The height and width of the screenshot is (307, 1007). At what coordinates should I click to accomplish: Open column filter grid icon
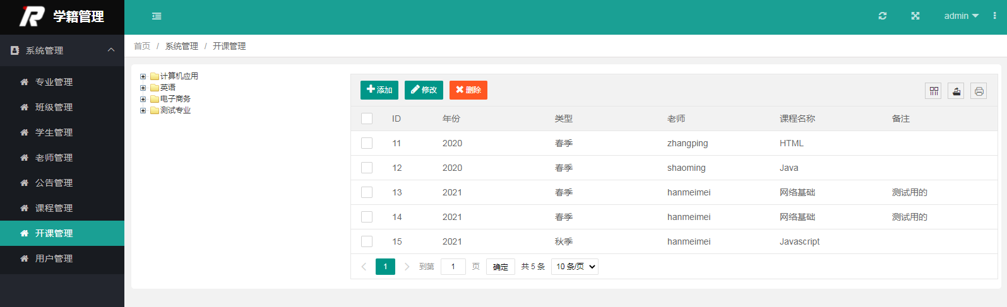pos(934,91)
